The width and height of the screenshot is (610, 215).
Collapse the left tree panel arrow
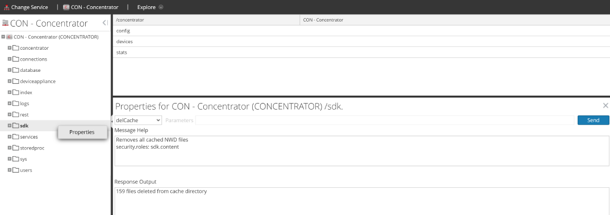click(105, 23)
